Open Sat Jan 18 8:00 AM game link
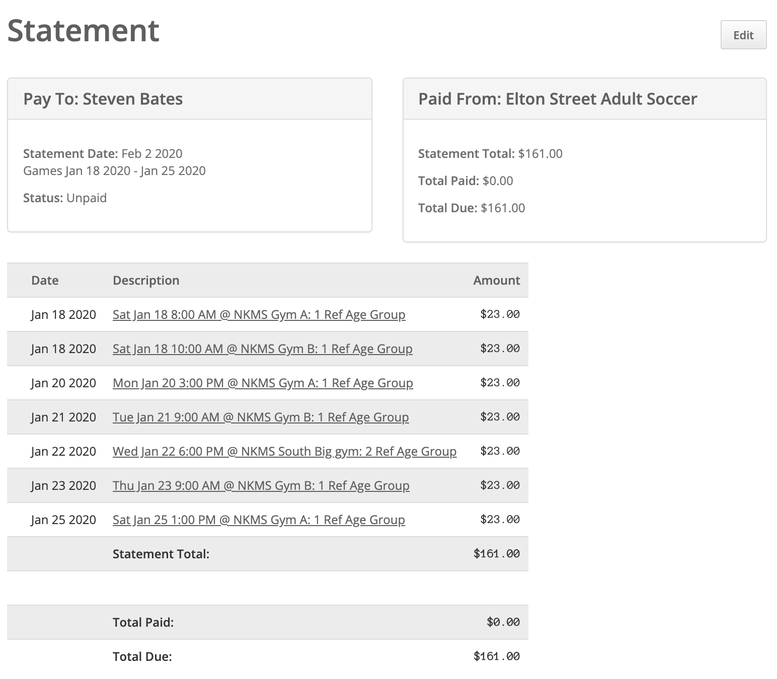The height and width of the screenshot is (679, 777). pyautogui.click(x=259, y=314)
